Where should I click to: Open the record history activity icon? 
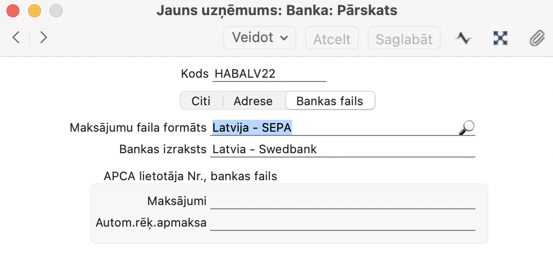pos(463,38)
